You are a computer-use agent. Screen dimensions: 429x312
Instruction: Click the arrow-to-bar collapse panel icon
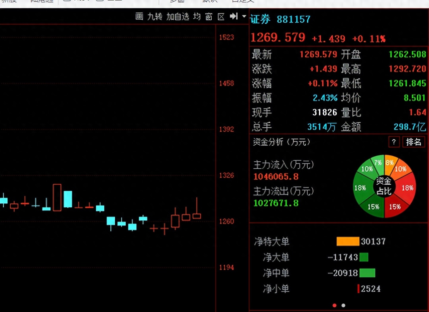tap(234, 16)
